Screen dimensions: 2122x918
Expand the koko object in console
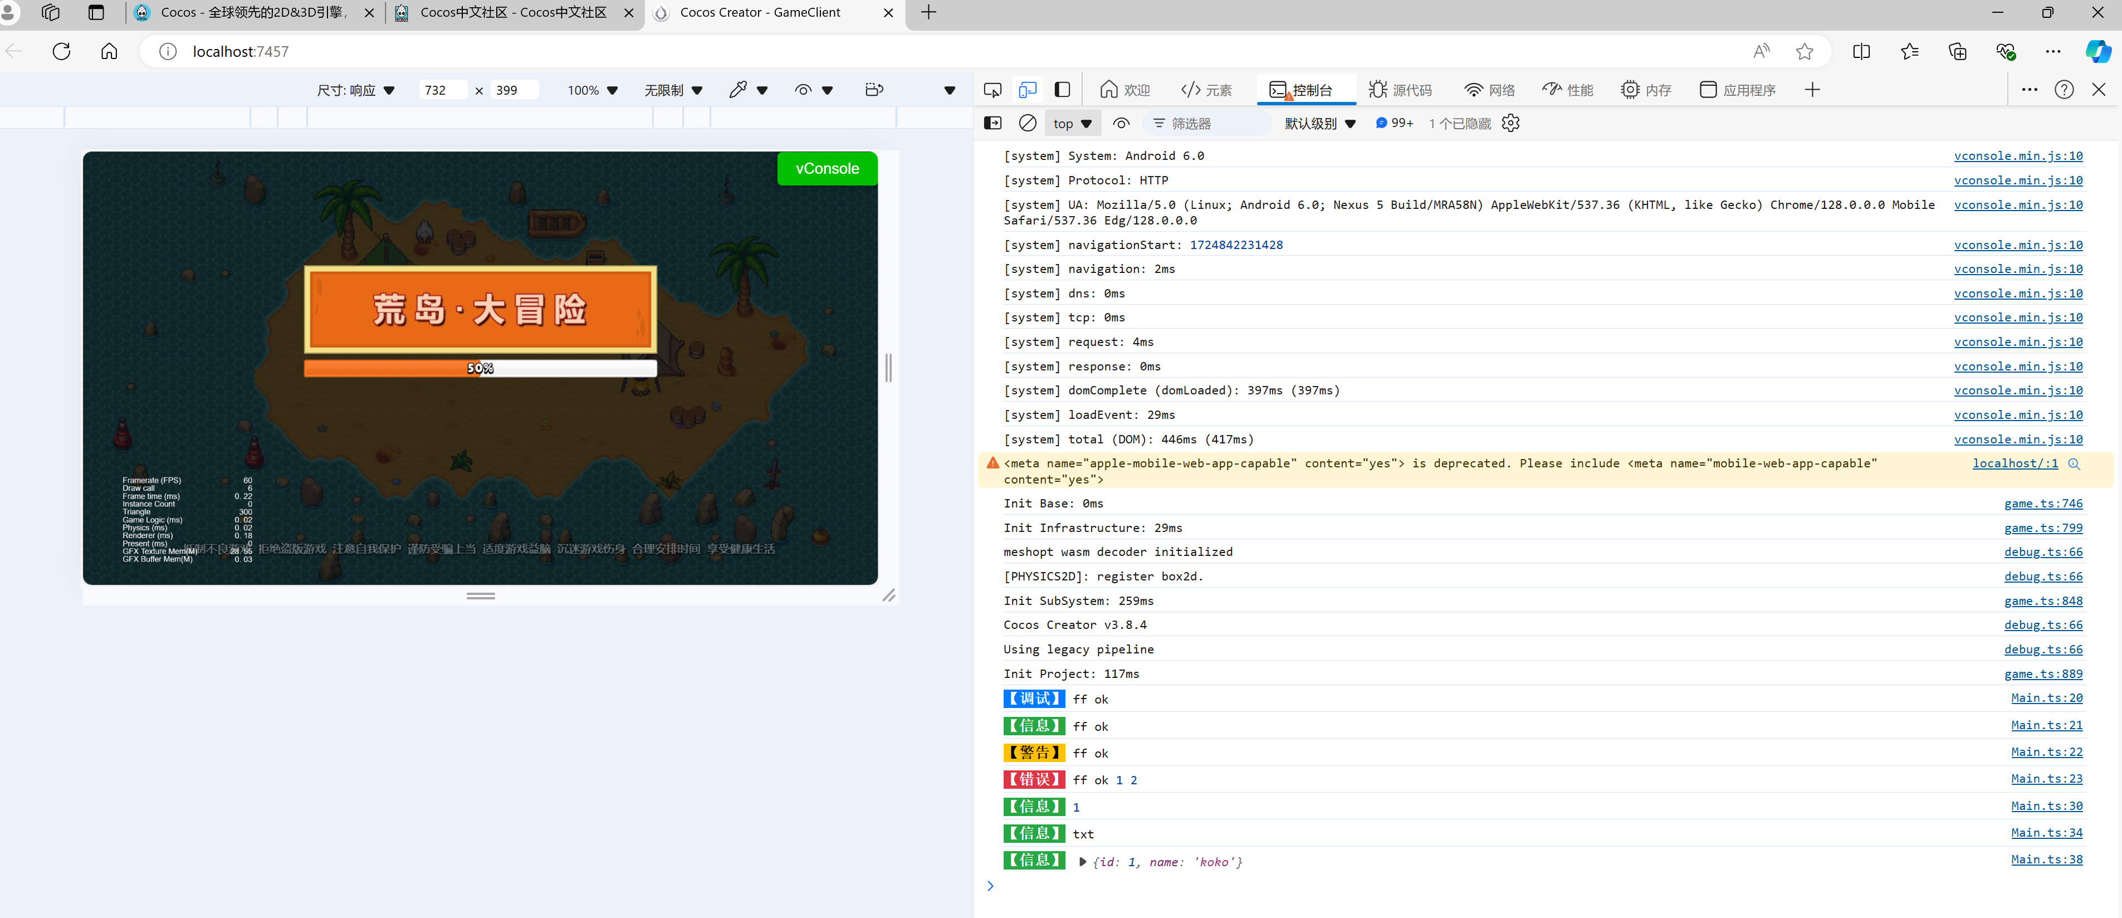click(1082, 862)
